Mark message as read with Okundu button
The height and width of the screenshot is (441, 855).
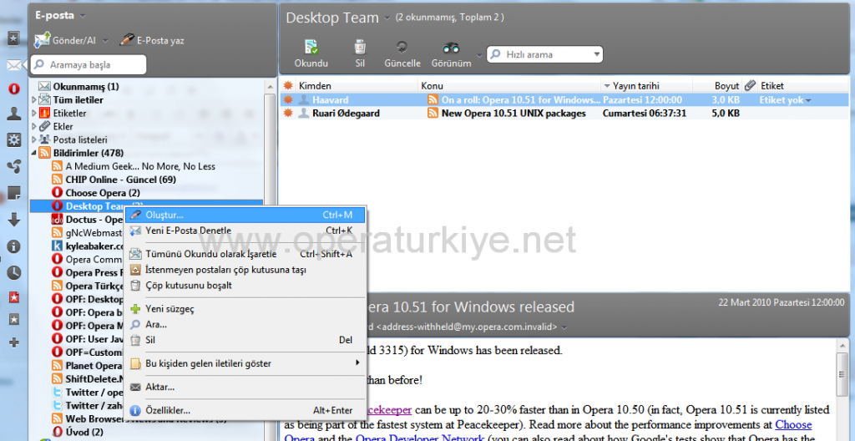point(311,53)
